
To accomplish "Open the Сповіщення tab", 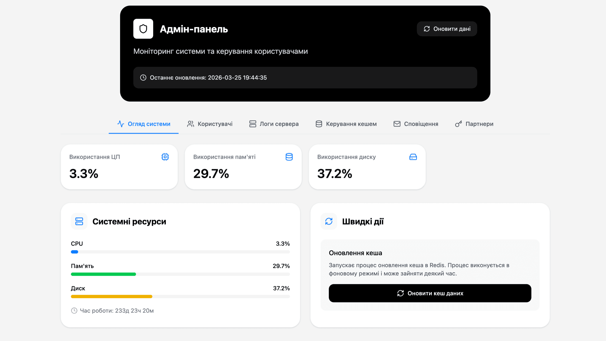I will pos(421,124).
